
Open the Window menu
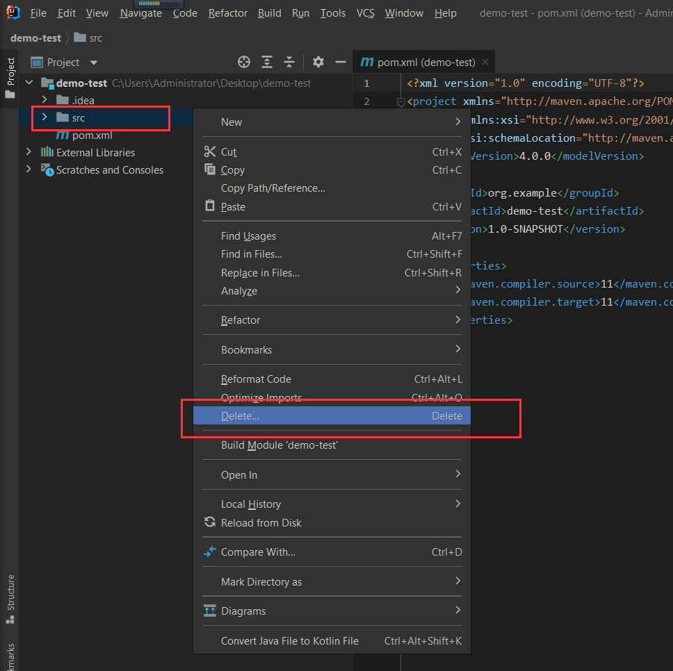[x=404, y=13]
